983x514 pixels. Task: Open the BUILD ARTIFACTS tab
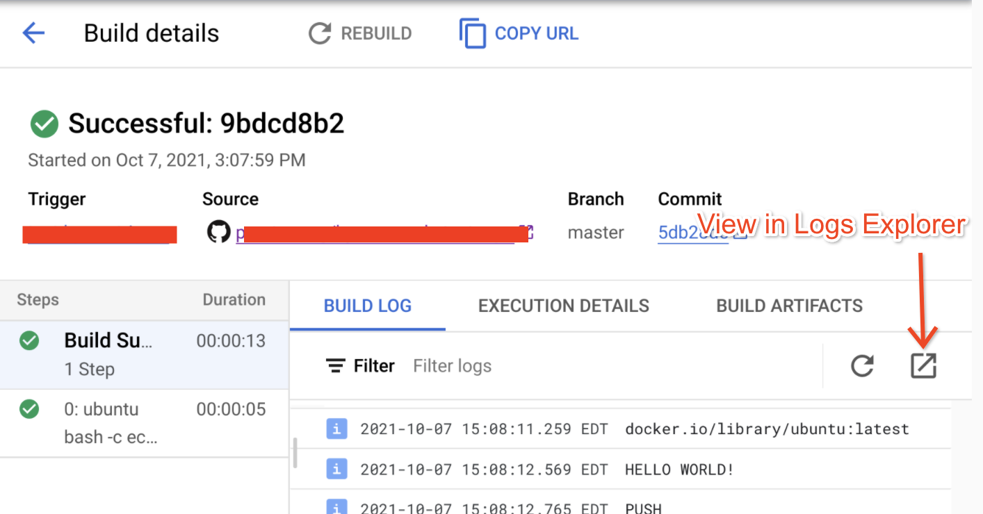[788, 306]
